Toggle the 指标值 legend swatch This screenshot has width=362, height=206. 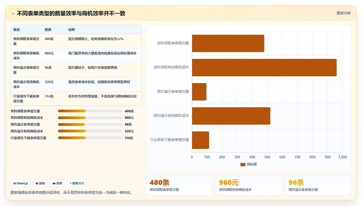click(243, 164)
